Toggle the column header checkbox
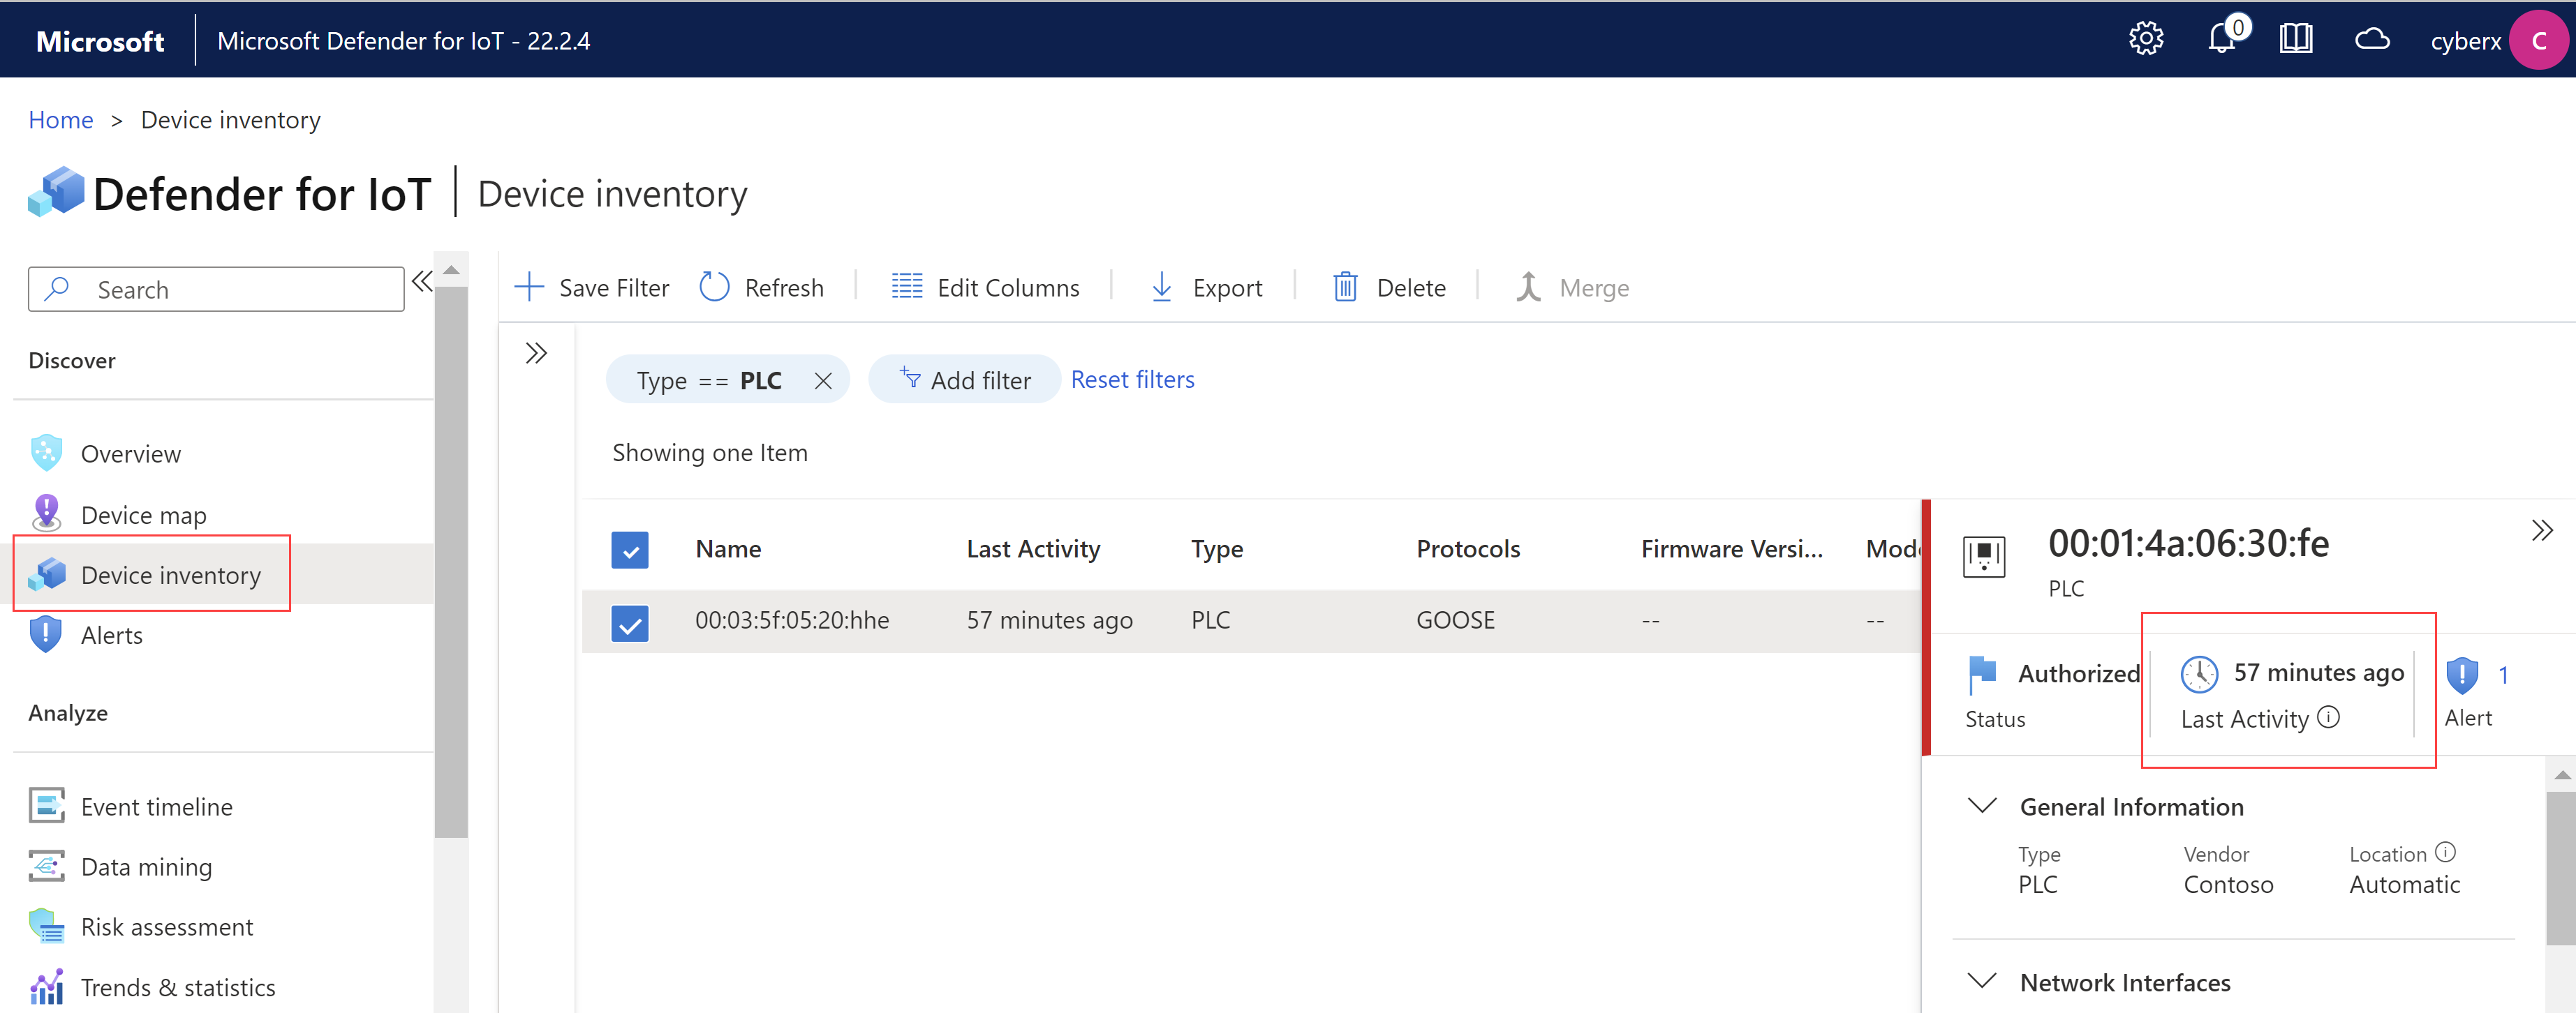Viewport: 2576px width, 1013px height. [x=631, y=548]
